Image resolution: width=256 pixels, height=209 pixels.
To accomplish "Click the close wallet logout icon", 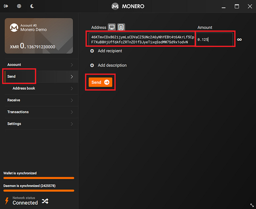I will [6, 6].
